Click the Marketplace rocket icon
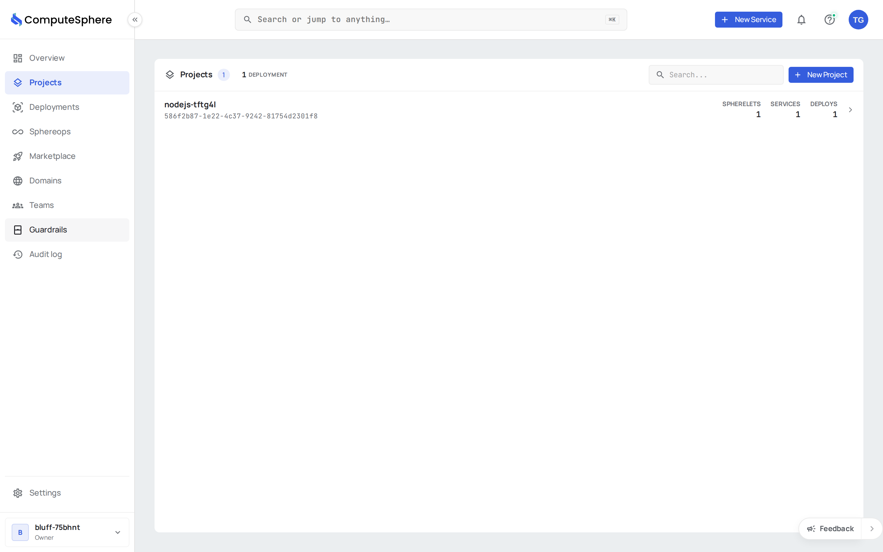 click(18, 156)
